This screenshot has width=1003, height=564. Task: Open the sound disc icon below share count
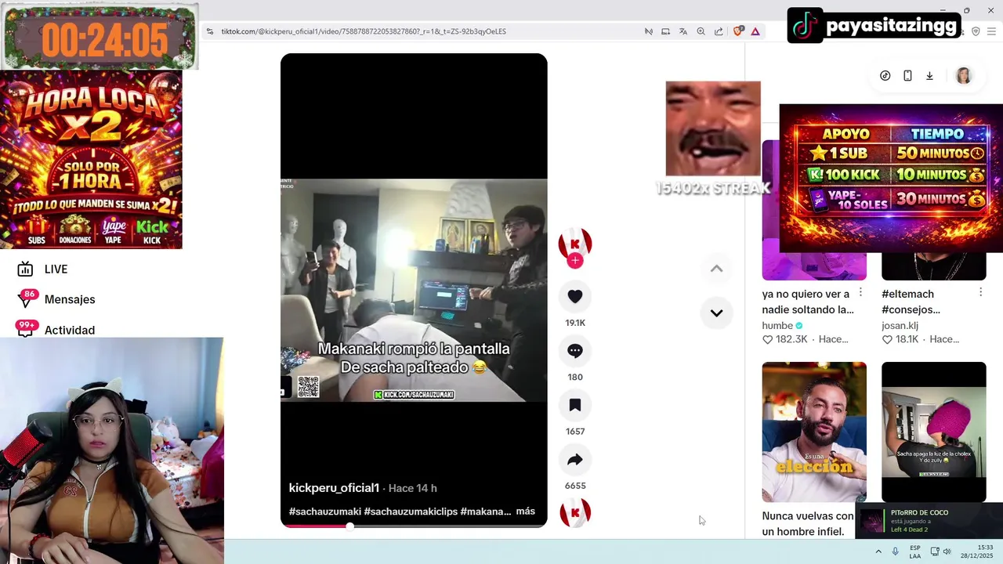[x=575, y=513]
